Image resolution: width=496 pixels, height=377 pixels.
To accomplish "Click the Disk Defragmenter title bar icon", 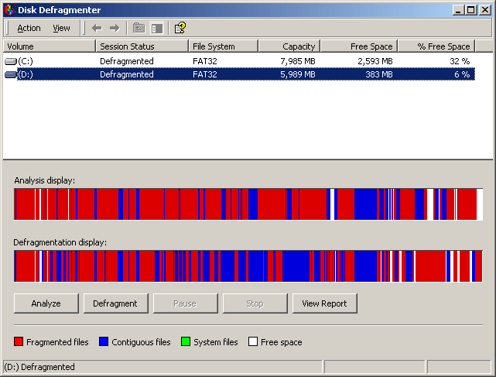I will pos(10,10).
